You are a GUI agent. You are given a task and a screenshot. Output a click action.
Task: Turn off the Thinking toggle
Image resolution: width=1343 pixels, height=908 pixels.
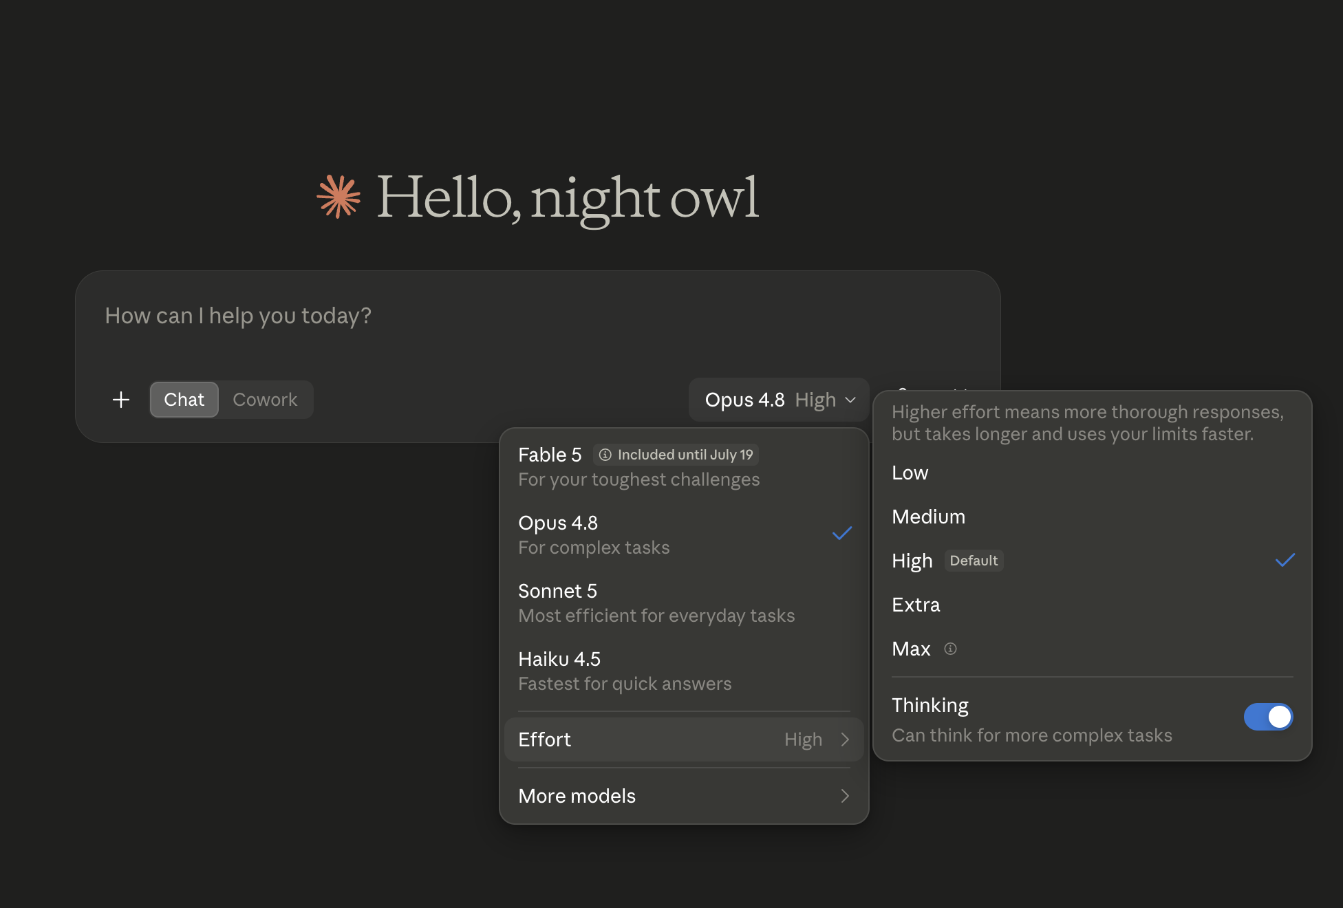[1268, 717]
